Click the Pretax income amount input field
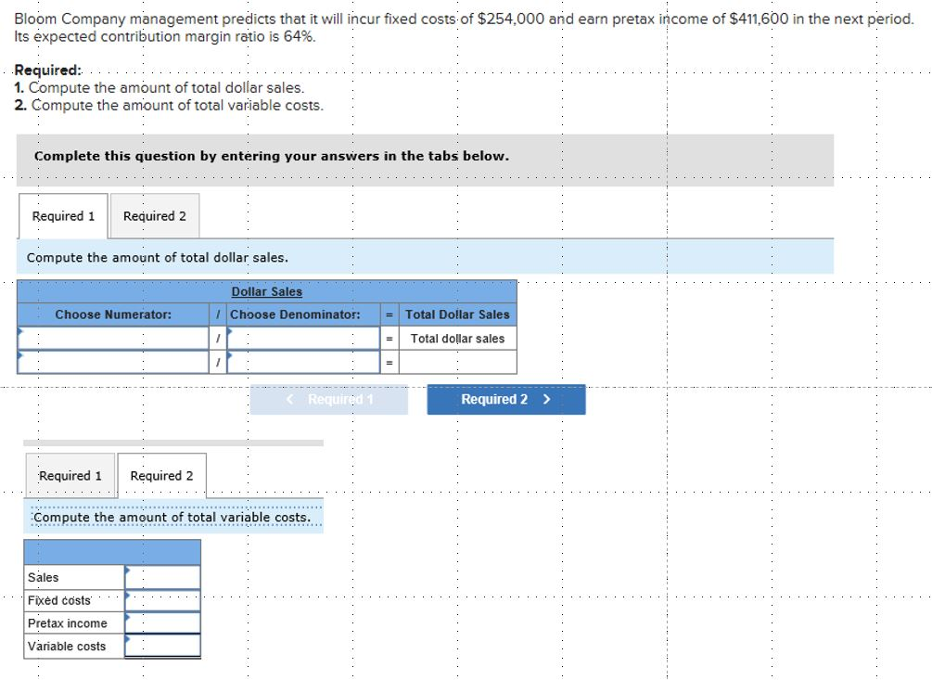This screenshot has width=932, height=680. point(162,622)
